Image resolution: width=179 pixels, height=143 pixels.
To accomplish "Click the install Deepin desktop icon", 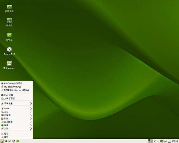I will pos(9,65).
